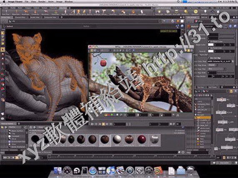This screenshot has width=238, height=178.
Task: Click the orange sphere icon above viewport
Action: click(x=178, y=21)
